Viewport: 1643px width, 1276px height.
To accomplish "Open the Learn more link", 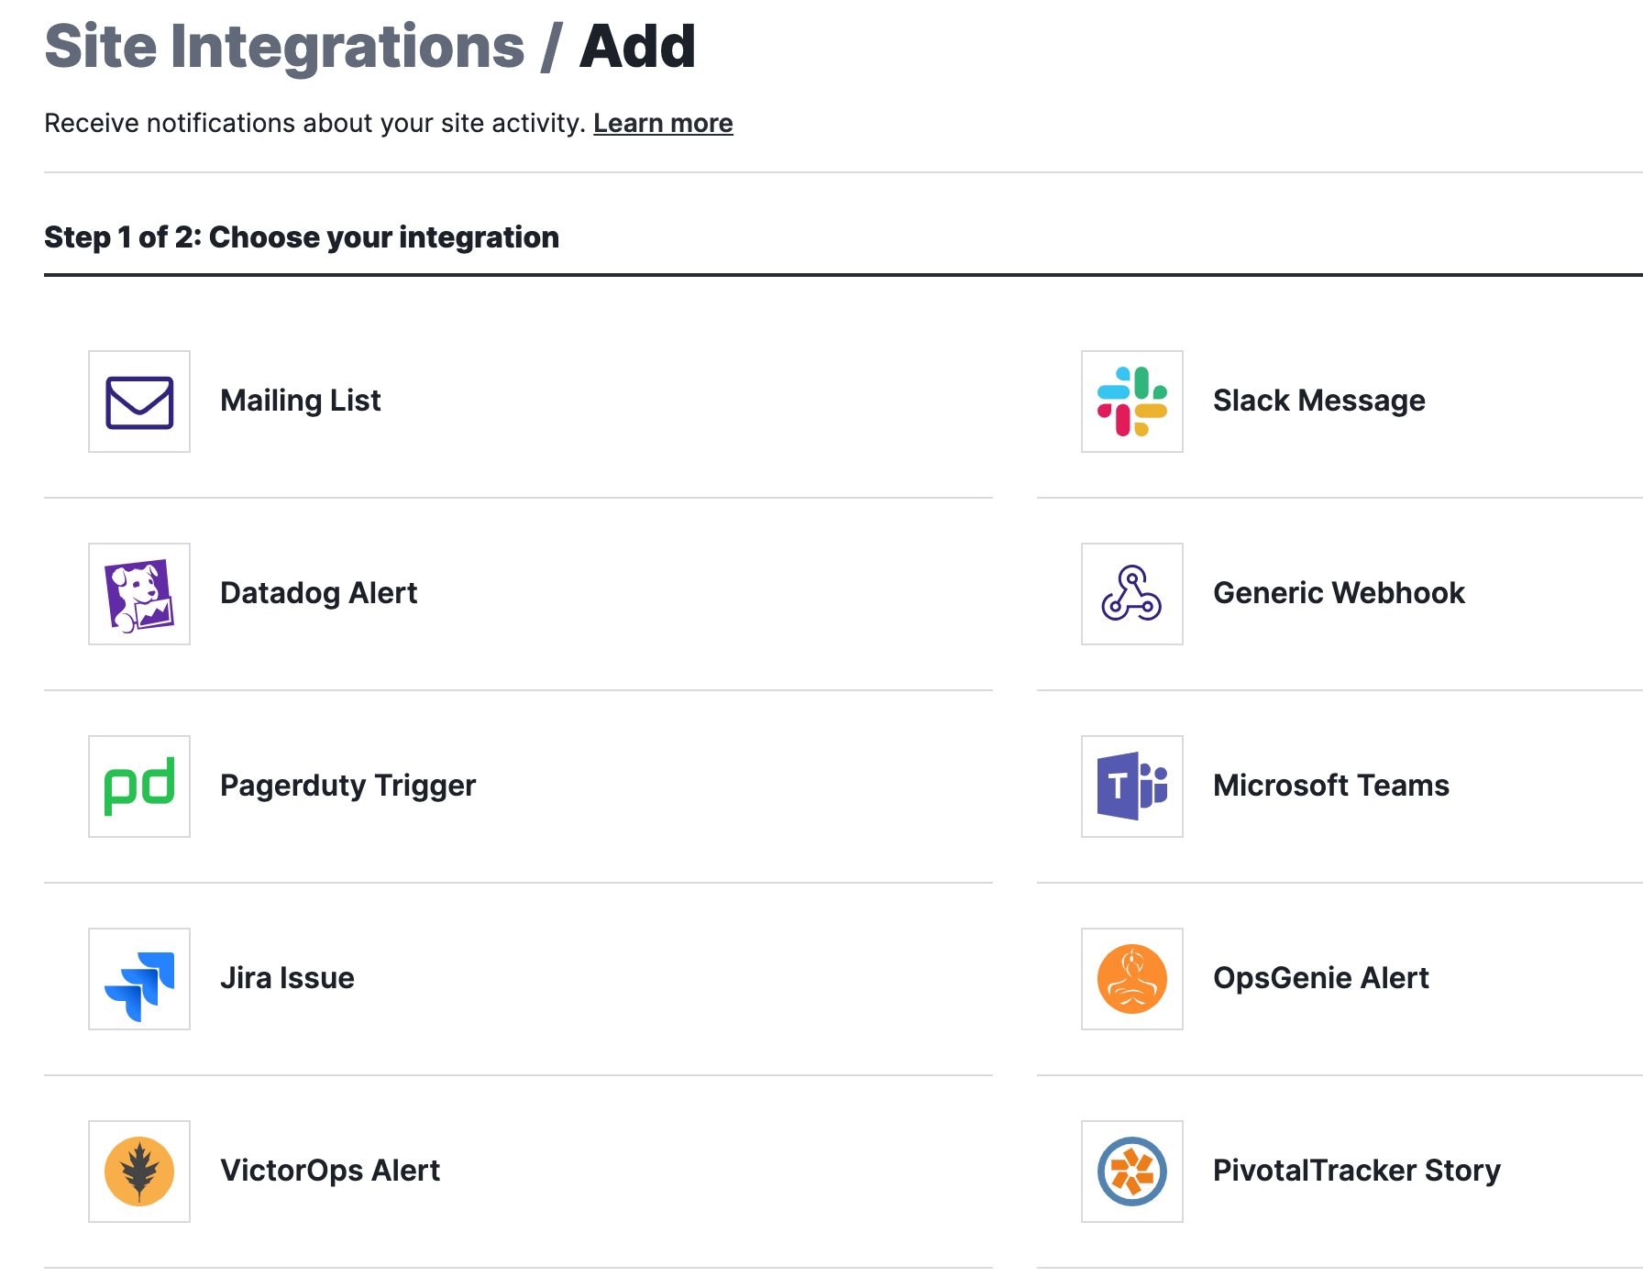I will [x=663, y=123].
